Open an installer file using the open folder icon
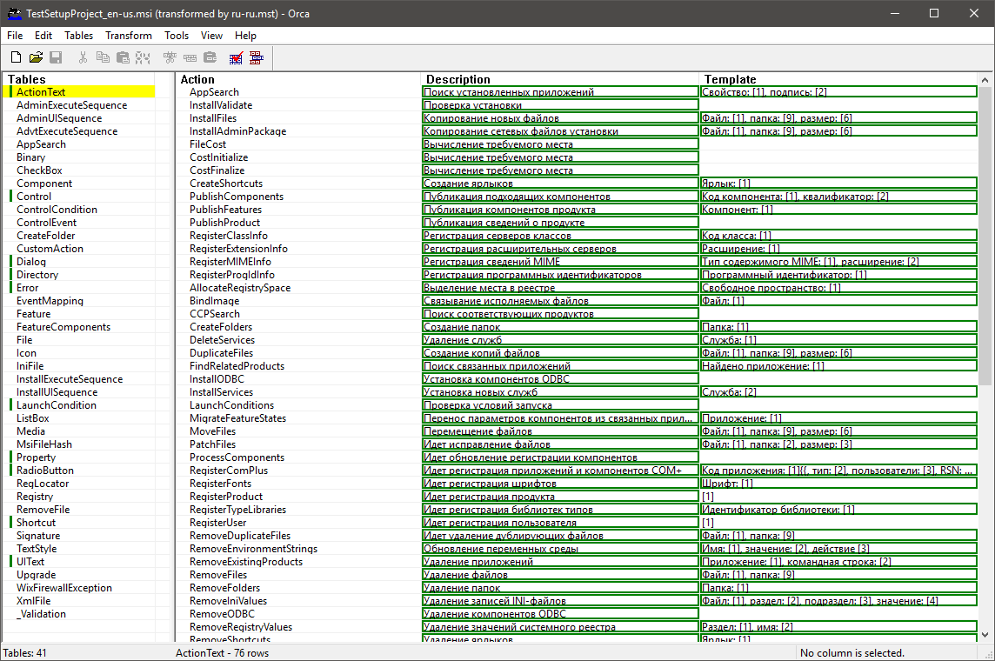 (37, 57)
